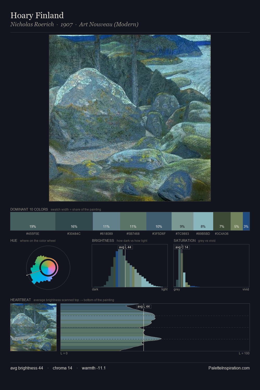The height and width of the screenshot is (390, 260).
Task: Select the 5% olive green swatch
Action: 237,221
